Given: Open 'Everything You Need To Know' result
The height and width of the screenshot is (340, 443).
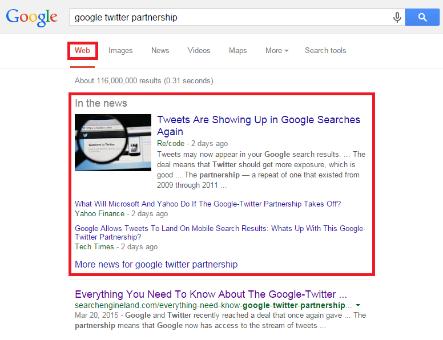Looking at the screenshot, I should point(211,294).
